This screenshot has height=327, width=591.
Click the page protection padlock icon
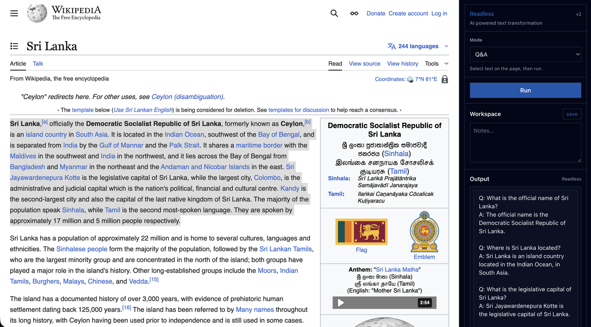click(x=445, y=79)
